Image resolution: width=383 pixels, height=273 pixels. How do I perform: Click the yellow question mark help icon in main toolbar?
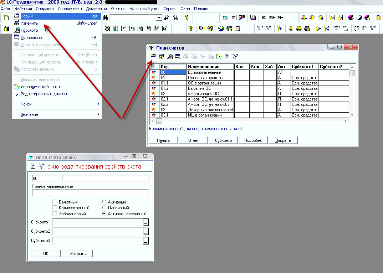tap(186, 18)
